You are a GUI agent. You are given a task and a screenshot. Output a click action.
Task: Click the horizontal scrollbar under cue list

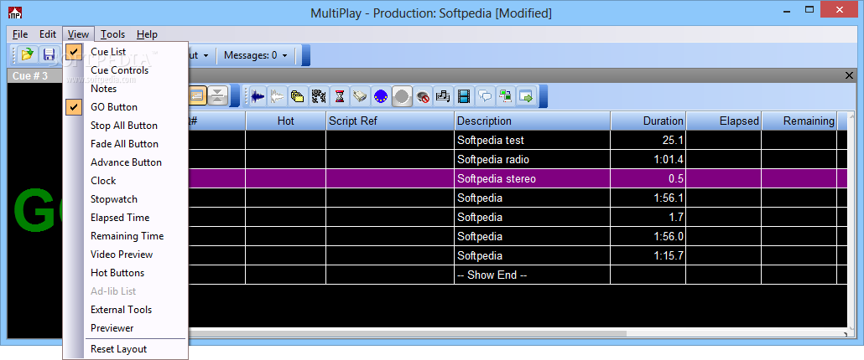(x=407, y=333)
